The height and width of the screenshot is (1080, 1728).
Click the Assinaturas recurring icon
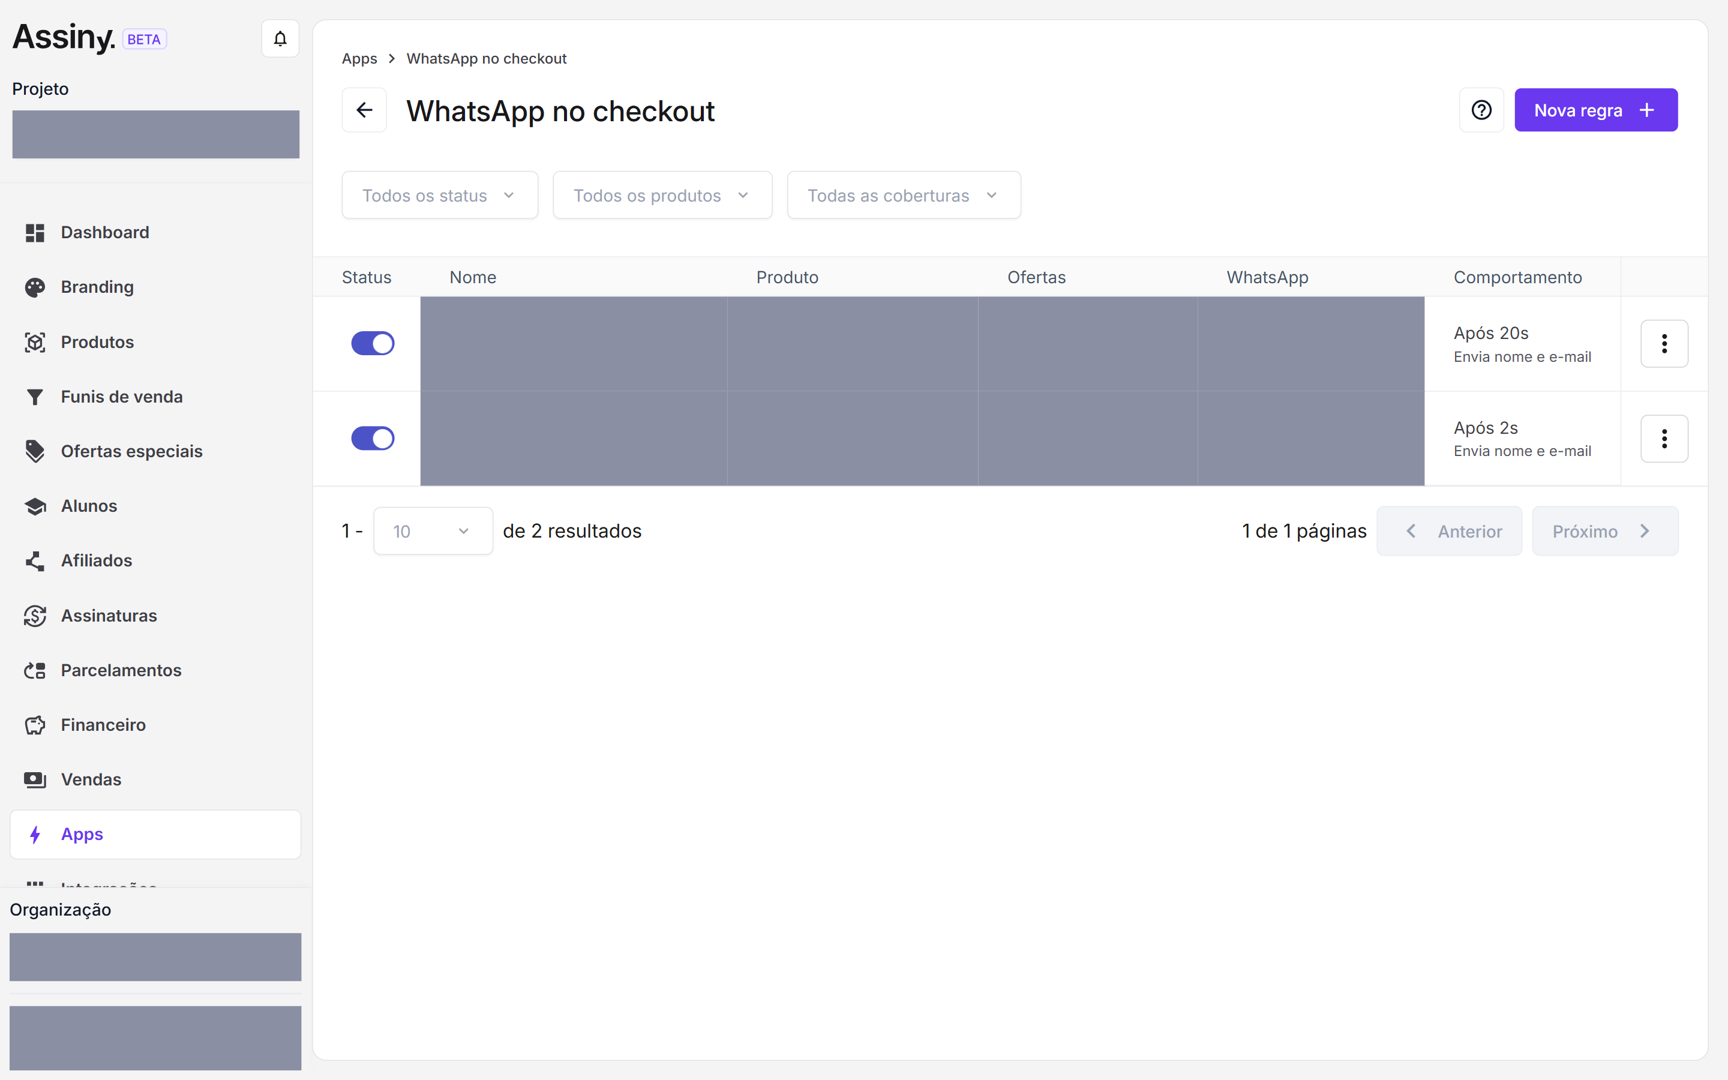[34, 616]
